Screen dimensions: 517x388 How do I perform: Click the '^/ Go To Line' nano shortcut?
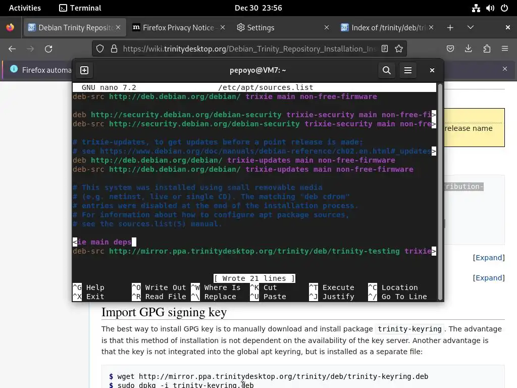click(x=398, y=297)
